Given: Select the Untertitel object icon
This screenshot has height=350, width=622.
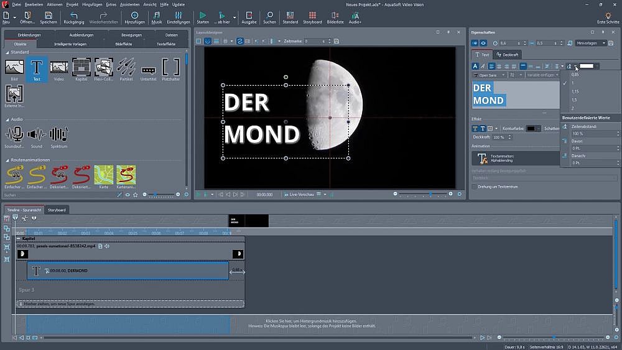Looking at the screenshot, I should pyautogui.click(x=148, y=70).
